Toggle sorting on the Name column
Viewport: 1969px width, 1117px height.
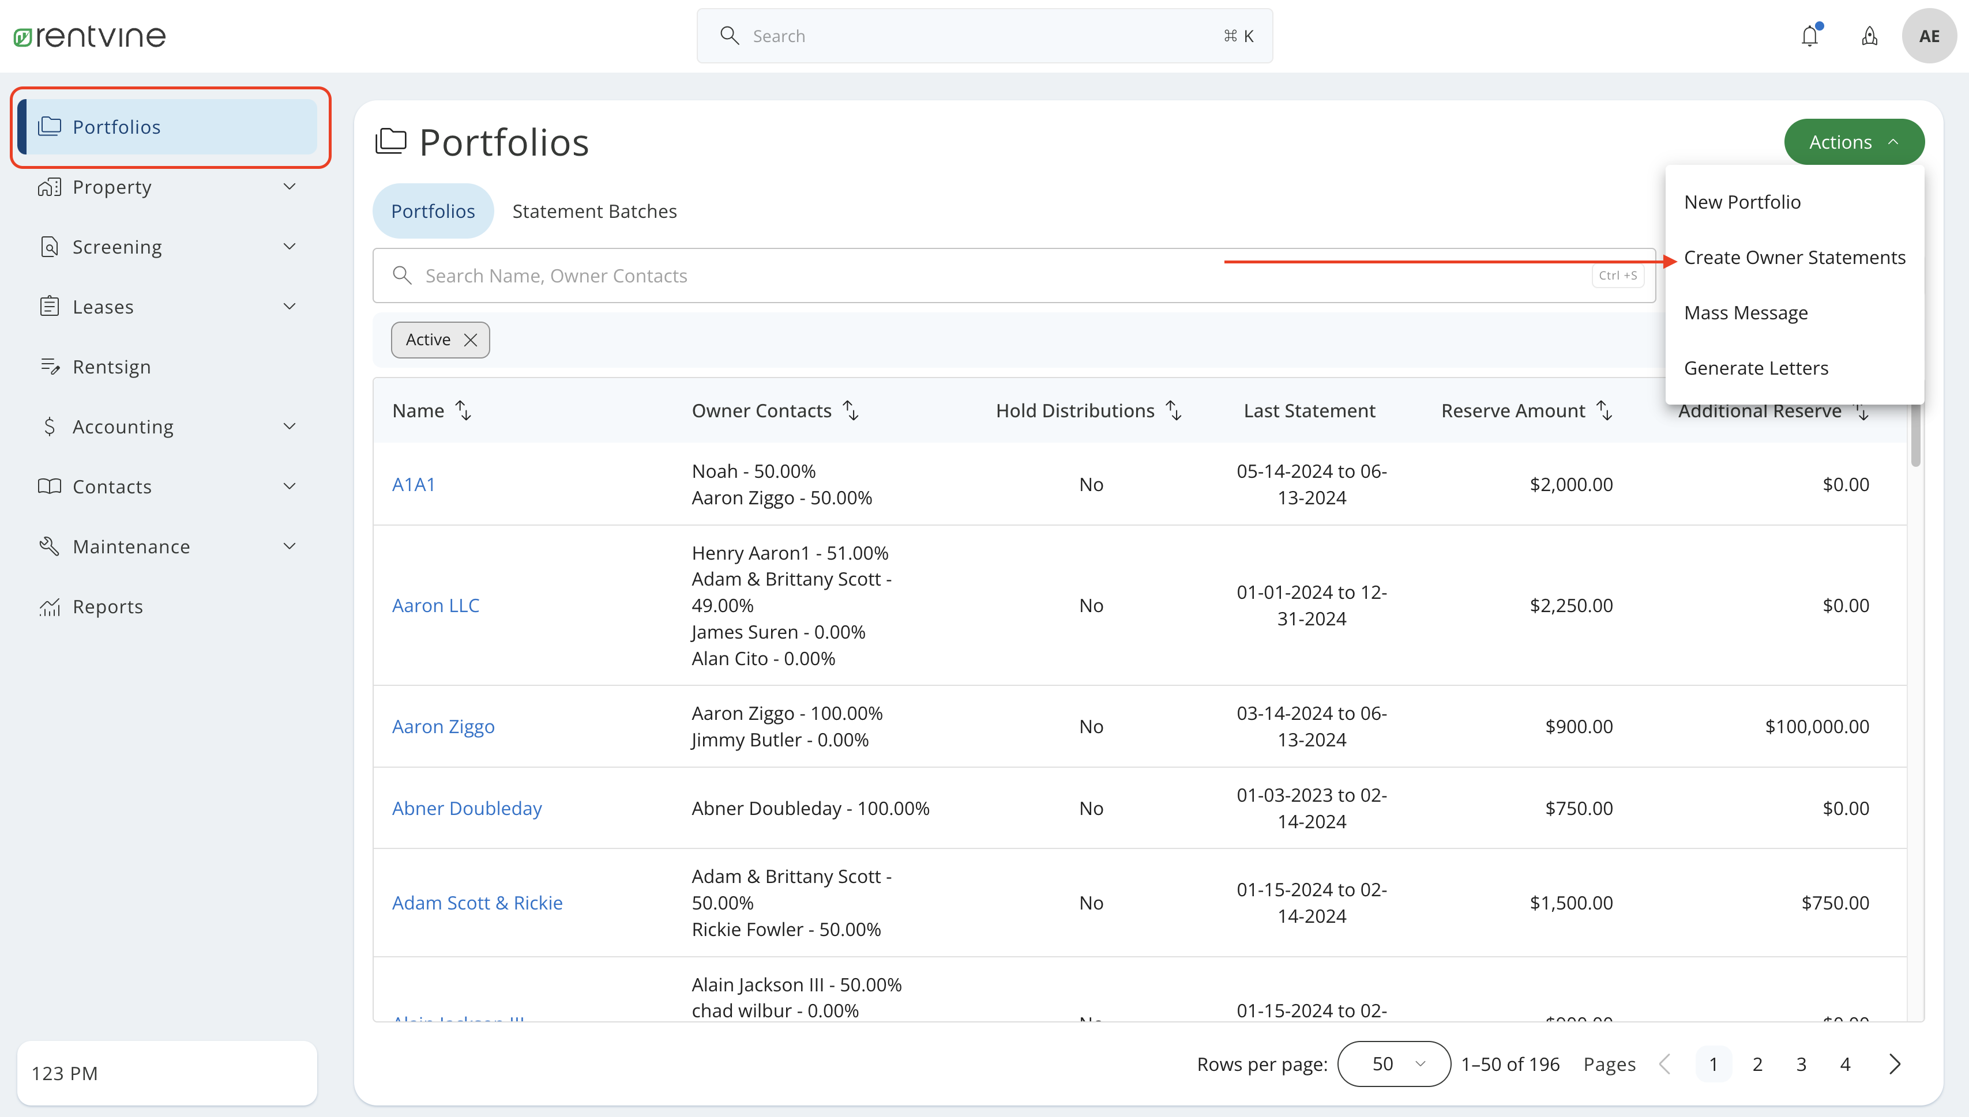(x=464, y=410)
